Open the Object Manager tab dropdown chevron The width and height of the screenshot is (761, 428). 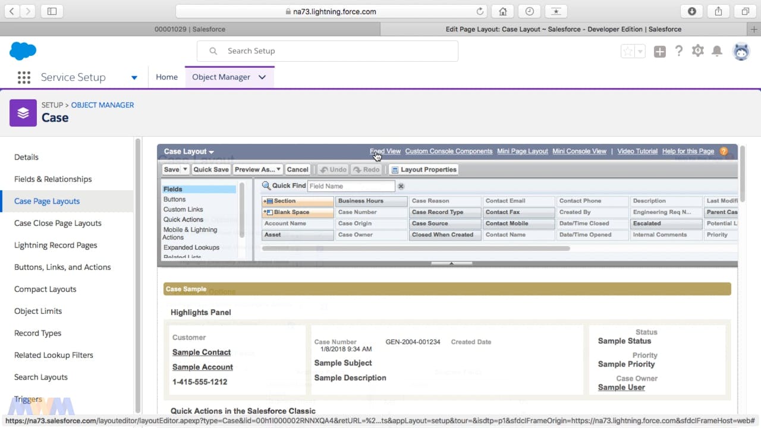[262, 77]
